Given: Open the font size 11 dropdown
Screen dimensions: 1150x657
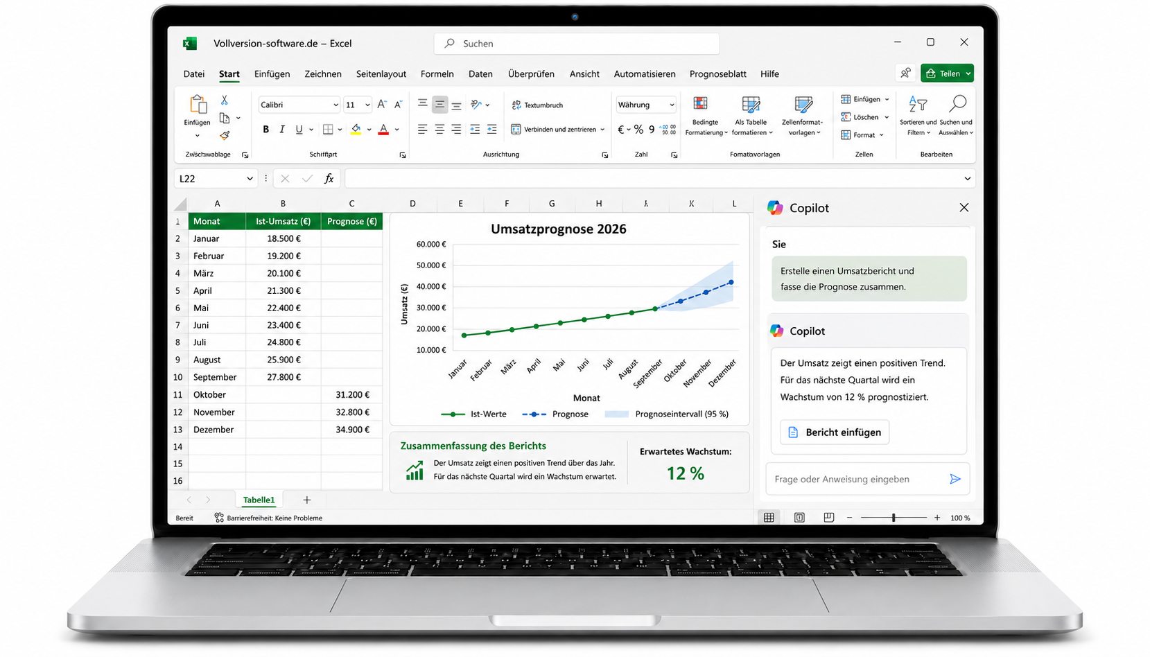Looking at the screenshot, I should click(x=367, y=105).
